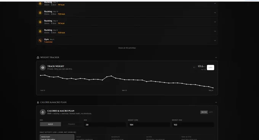Click the round flame icon in Calorie & Macro Plan card
259x140 pixels.
[x=43, y=112]
